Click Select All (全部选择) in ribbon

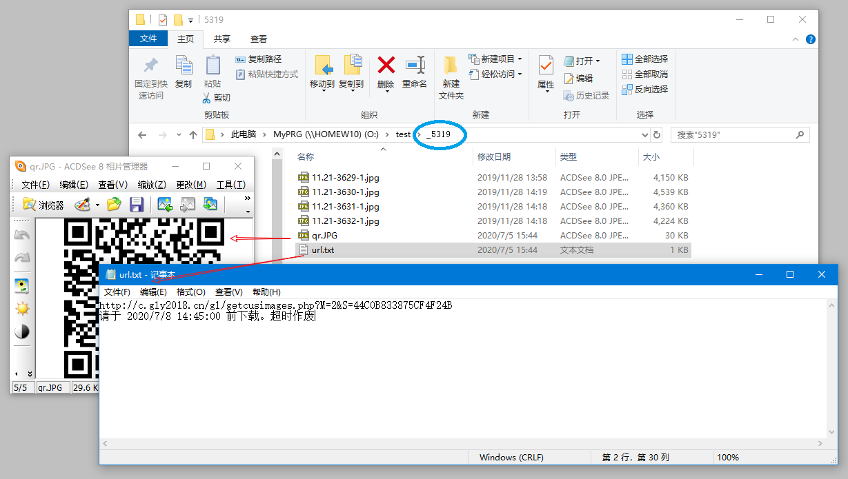pos(644,59)
